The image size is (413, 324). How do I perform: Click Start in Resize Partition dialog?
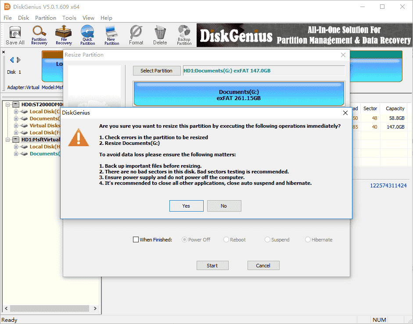[x=212, y=266]
